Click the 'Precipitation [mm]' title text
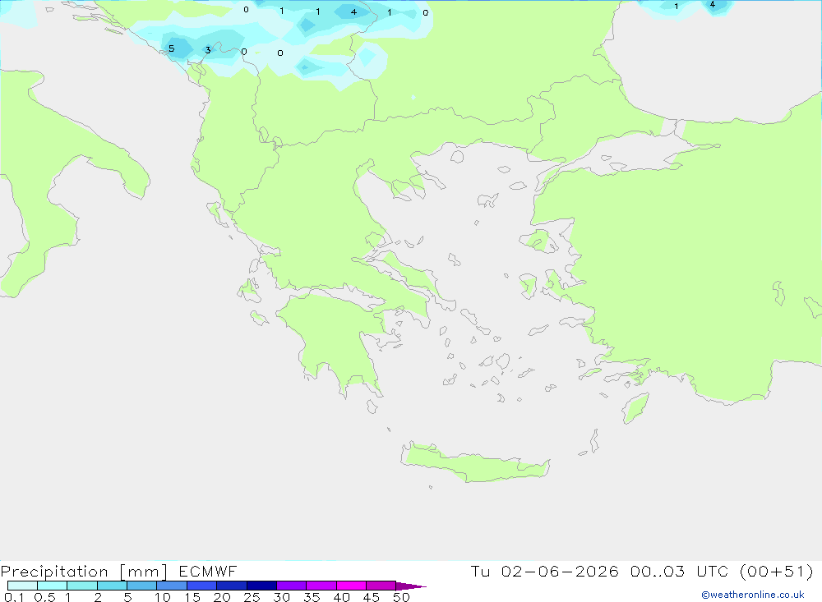The height and width of the screenshot is (602, 822). click(x=84, y=572)
